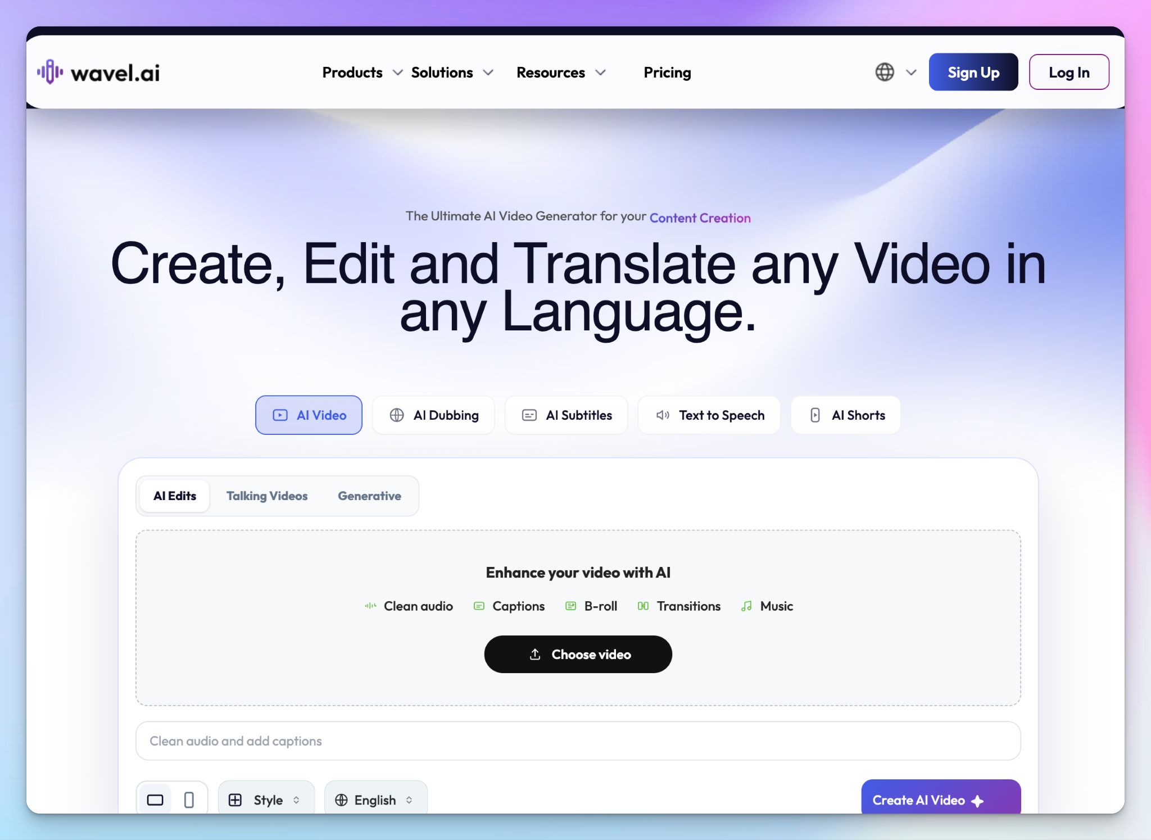Switch to Generative tab
The height and width of the screenshot is (840, 1151).
click(x=369, y=496)
